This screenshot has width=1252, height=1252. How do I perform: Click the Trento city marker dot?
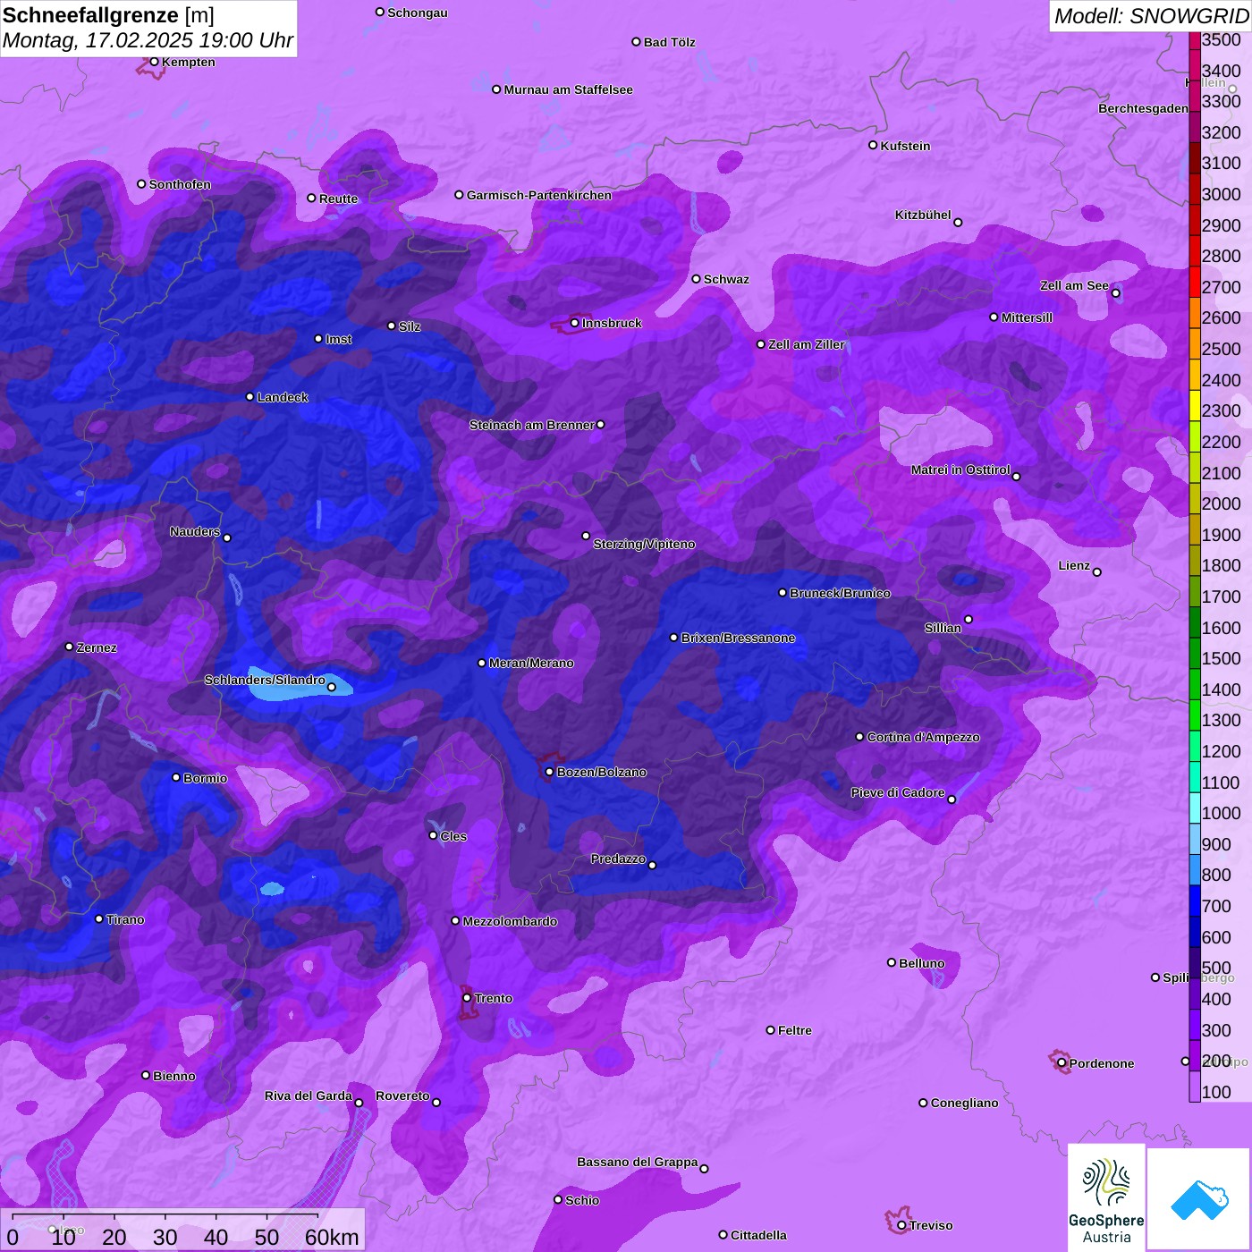467,998
